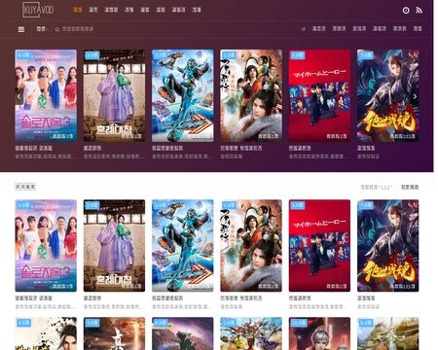
Task: Open golden calligraphy warrior poster in lower grid
Action: (388, 246)
